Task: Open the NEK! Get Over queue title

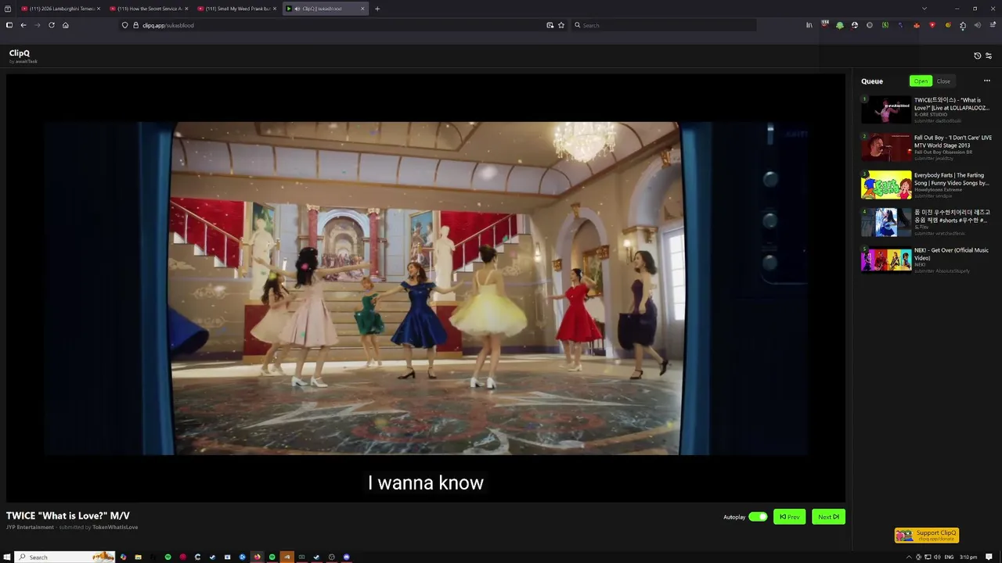Action: click(x=951, y=254)
